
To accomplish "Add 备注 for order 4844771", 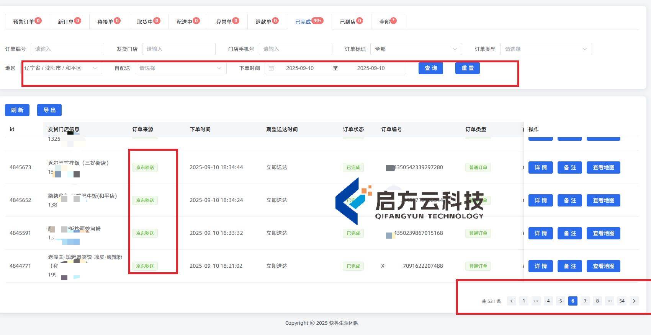I will click(x=570, y=266).
